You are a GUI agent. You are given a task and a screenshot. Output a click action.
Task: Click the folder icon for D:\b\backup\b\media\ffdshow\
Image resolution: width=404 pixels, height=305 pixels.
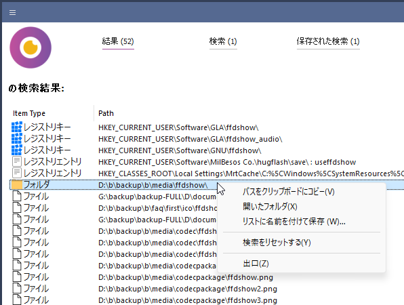click(x=17, y=185)
